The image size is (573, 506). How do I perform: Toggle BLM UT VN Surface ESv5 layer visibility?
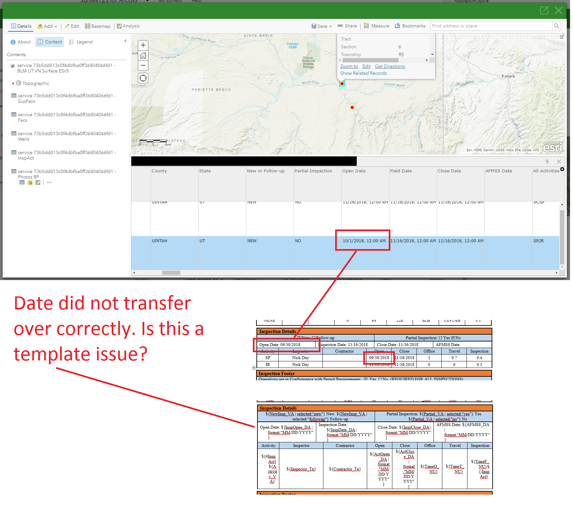pyautogui.click(x=13, y=66)
